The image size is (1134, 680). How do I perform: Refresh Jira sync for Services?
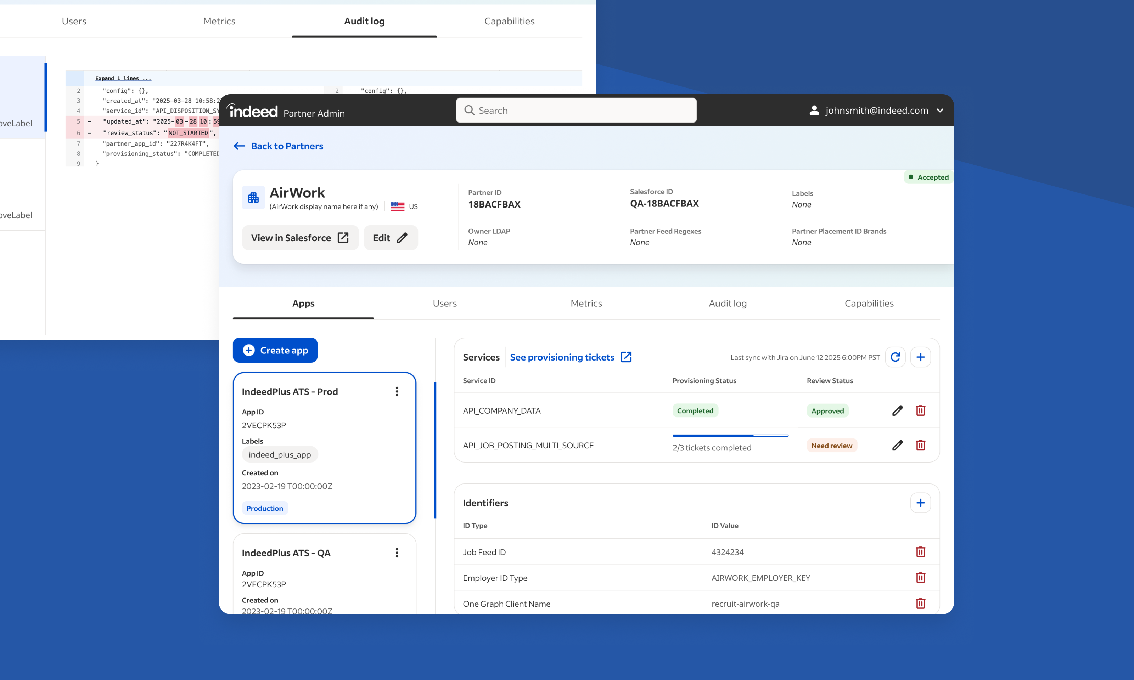[x=895, y=357]
